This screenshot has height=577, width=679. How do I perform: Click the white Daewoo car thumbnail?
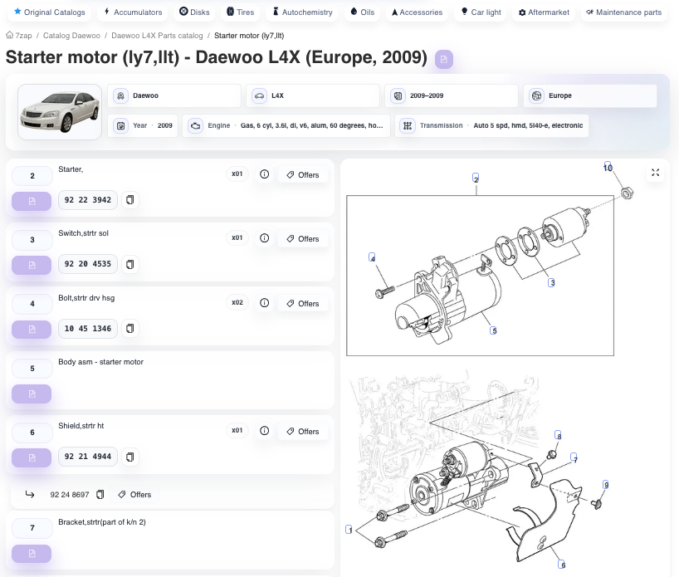[60, 112]
